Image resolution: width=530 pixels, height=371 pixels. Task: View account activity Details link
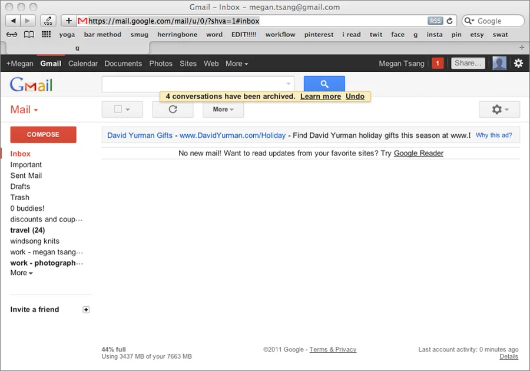coord(509,356)
